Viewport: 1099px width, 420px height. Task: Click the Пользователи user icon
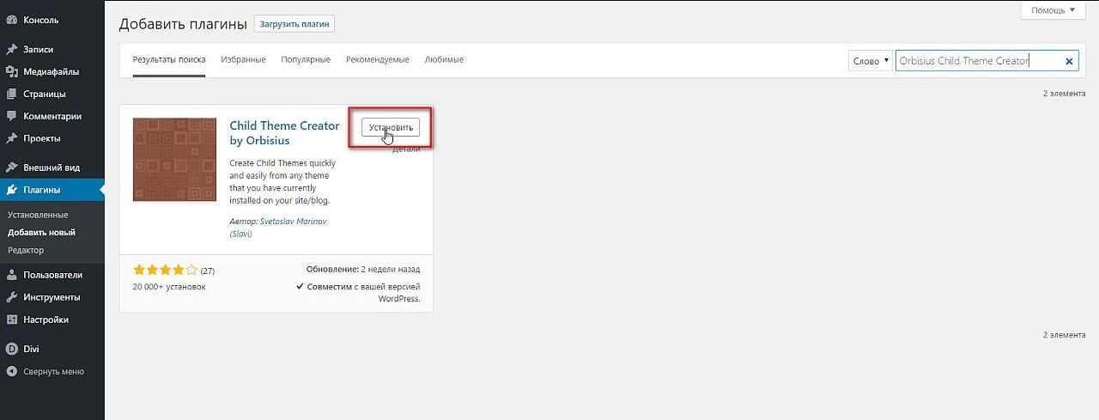[x=12, y=275]
